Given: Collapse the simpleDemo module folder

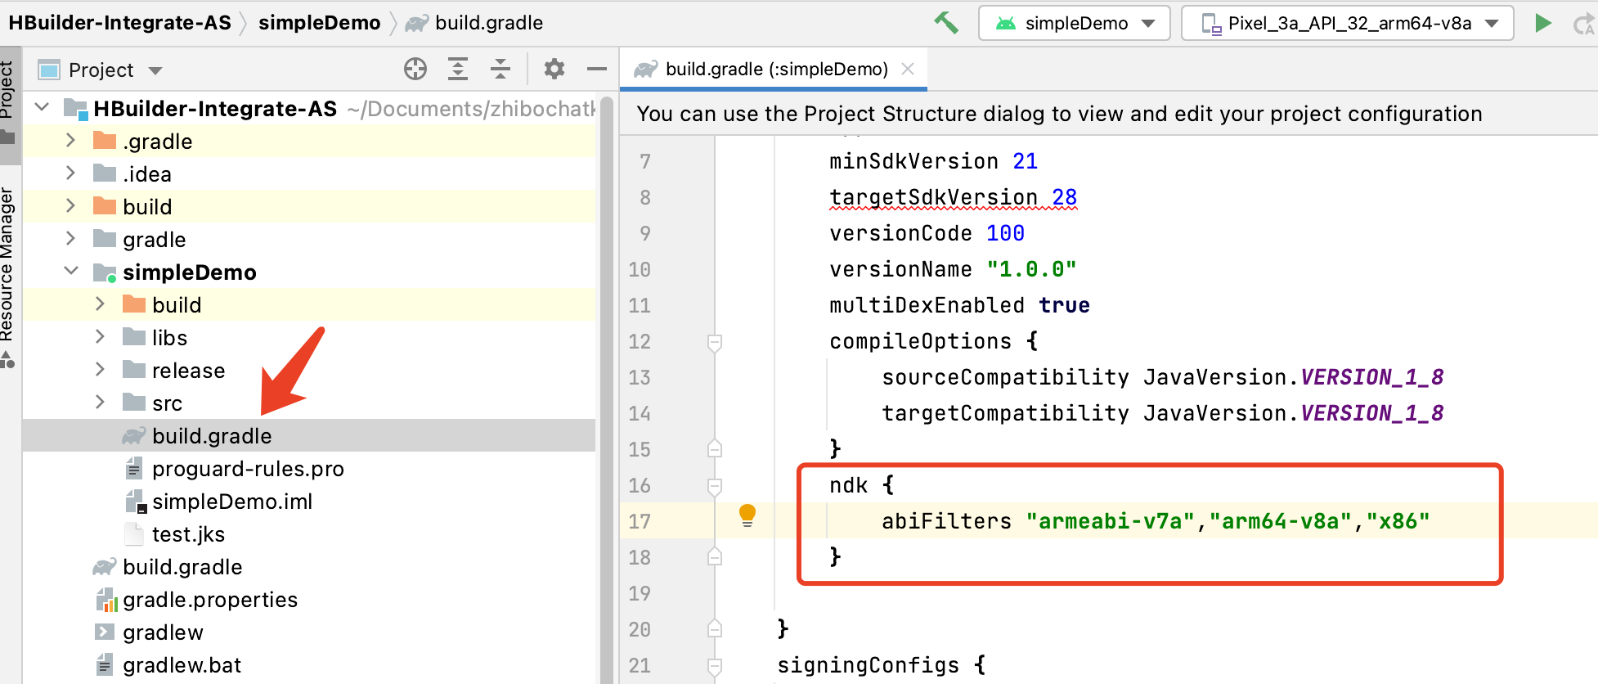Looking at the screenshot, I should pyautogui.click(x=71, y=272).
